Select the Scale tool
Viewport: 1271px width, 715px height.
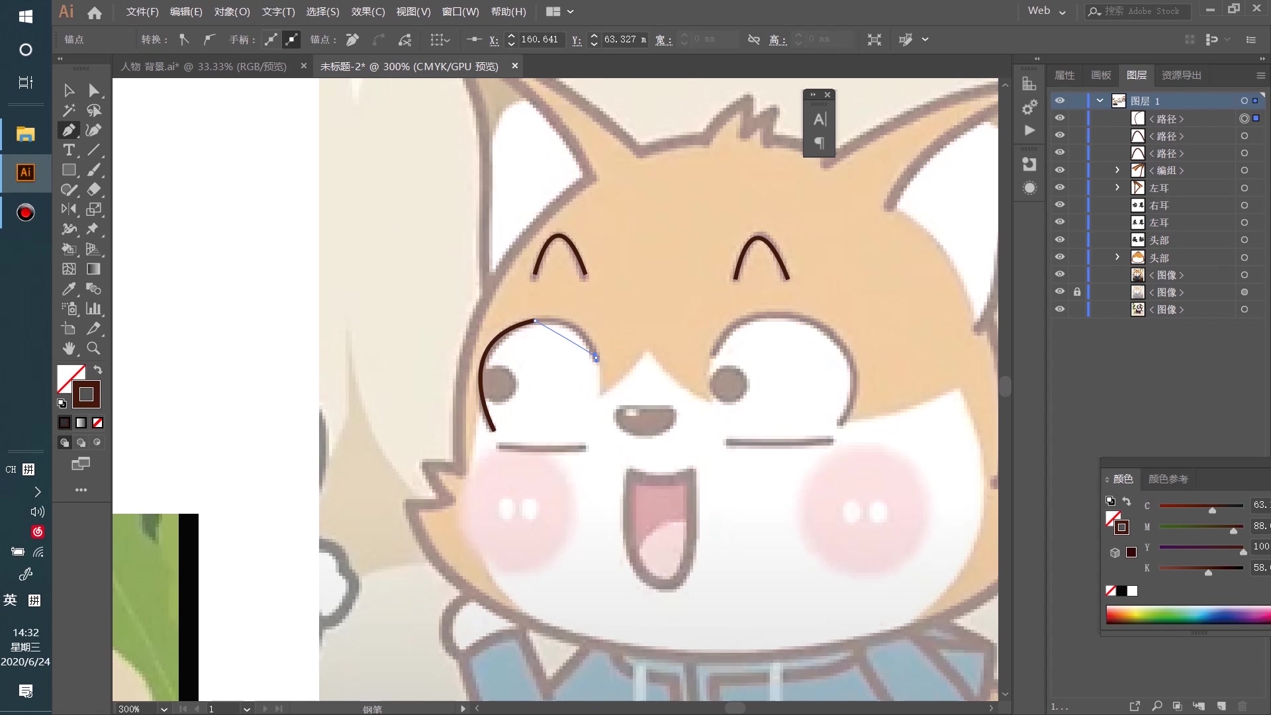pyautogui.click(x=93, y=209)
